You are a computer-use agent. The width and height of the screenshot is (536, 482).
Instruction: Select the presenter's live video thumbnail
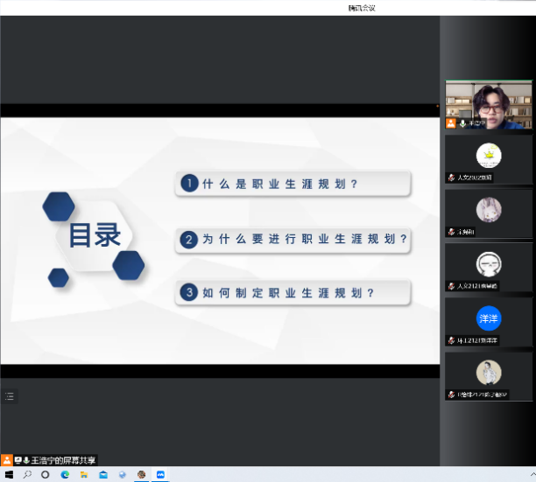488,103
